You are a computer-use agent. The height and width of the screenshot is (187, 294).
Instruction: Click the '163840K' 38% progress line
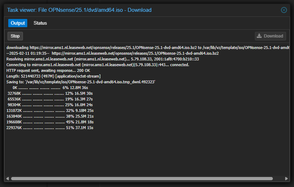50,116
